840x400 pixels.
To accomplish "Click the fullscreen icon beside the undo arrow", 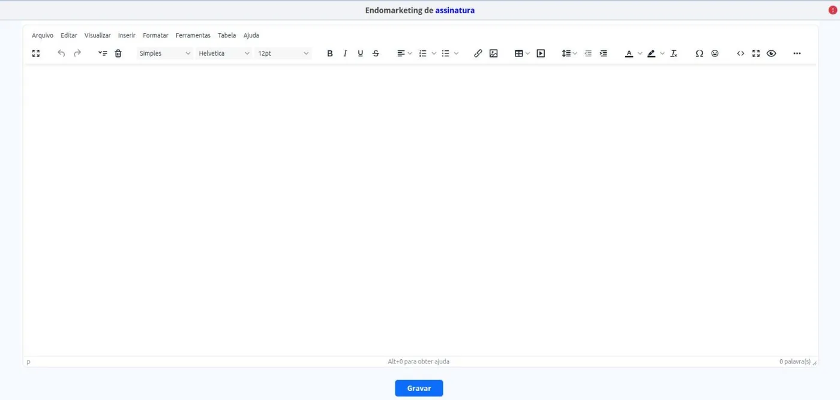I will tap(36, 53).
